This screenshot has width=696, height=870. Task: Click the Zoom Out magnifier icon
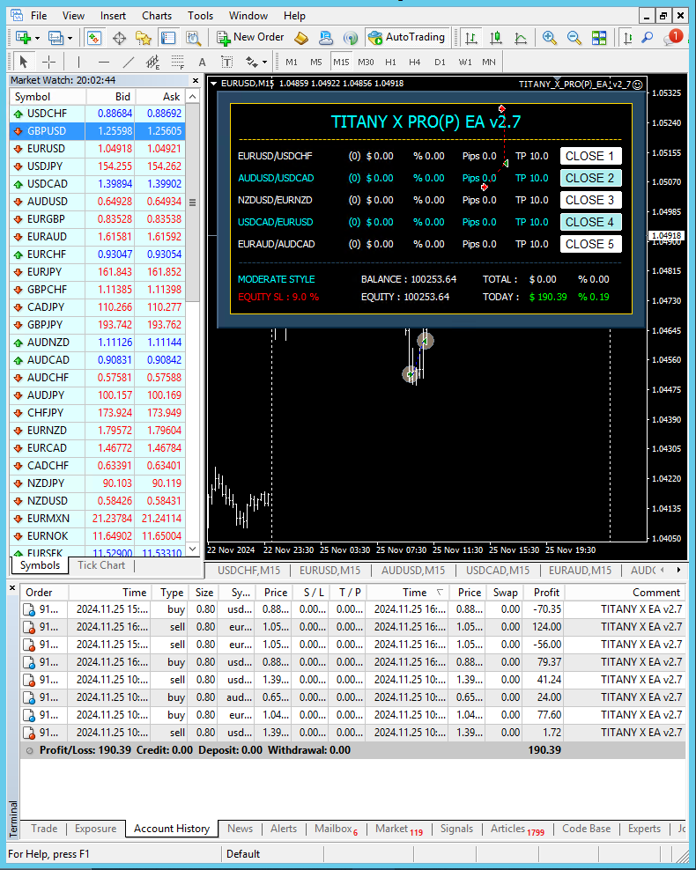click(574, 37)
